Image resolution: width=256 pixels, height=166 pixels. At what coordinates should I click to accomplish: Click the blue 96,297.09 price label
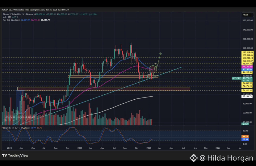247,69
